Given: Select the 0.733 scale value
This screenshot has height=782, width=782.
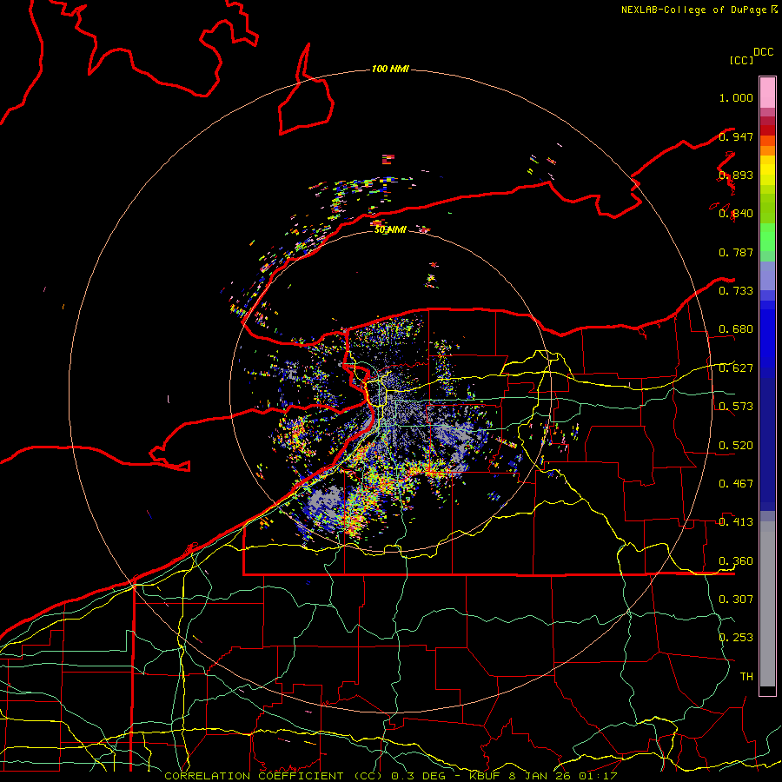Looking at the screenshot, I should pos(736,291).
